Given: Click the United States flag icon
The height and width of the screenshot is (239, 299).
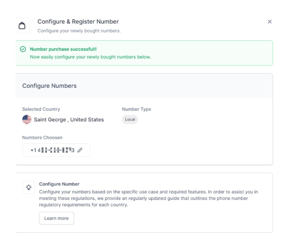Looking at the screenshot, I should [27, 119].
